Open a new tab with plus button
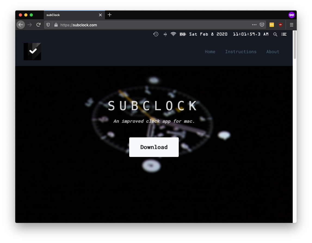 (109, 15)
